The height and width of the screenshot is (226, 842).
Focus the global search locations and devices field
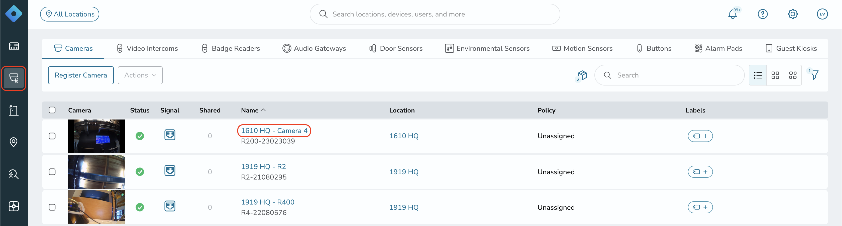coord(435,14)
